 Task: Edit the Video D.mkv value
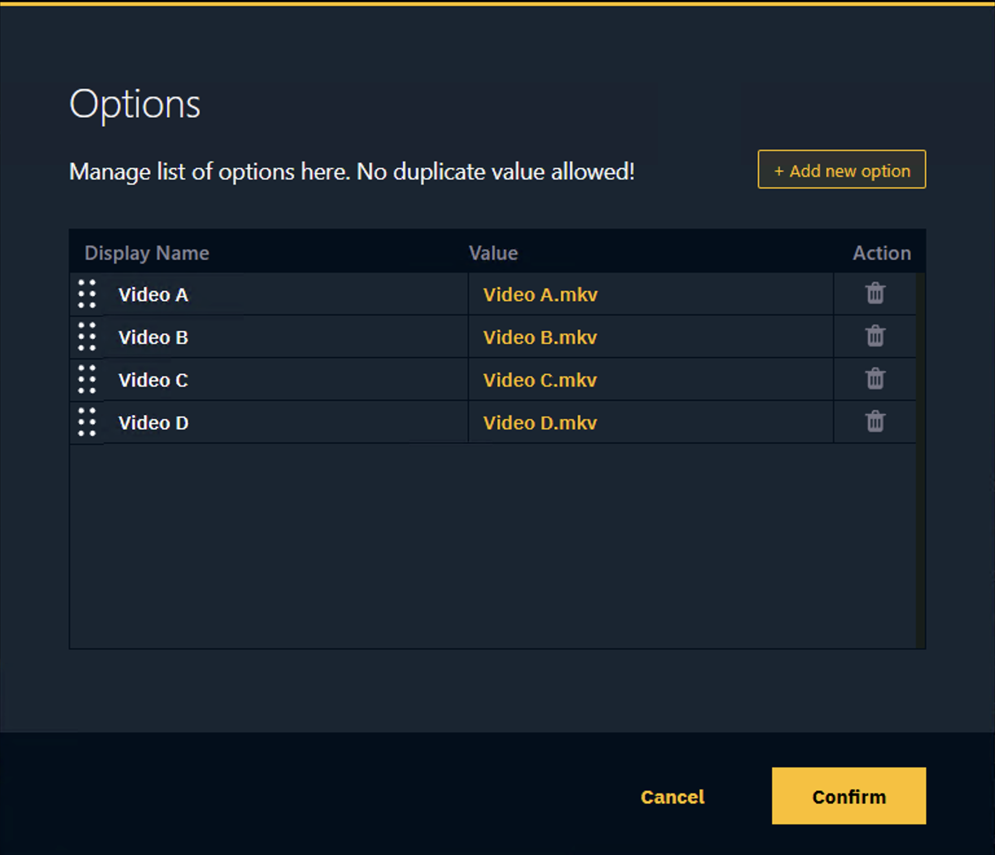click(650, 423)
